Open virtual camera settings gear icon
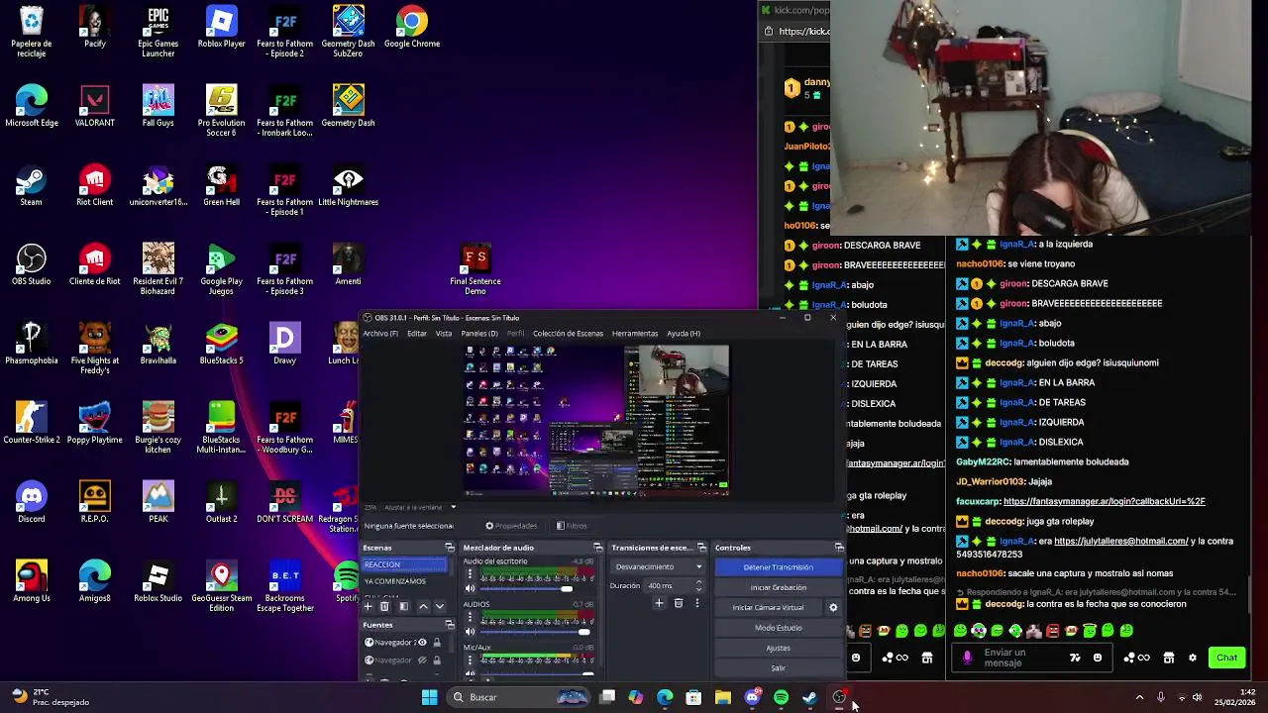1268x713 pixels. coord(833,607)
